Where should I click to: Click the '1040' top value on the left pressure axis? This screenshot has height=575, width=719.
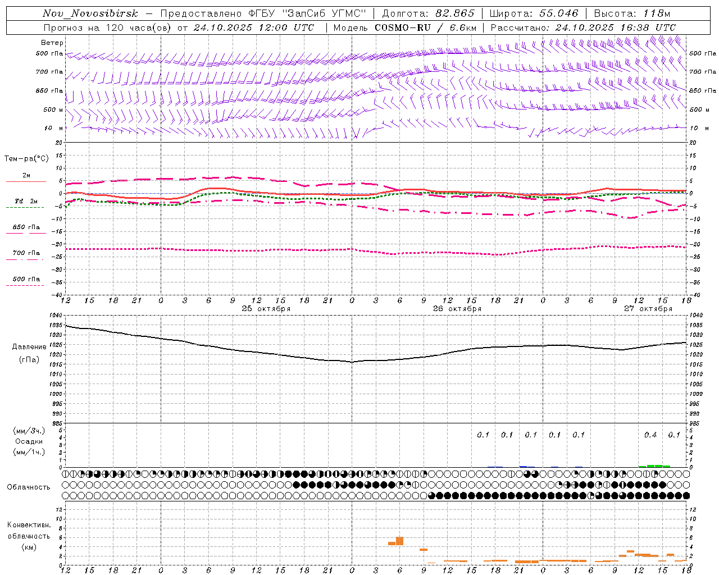(x=55, y=316)
